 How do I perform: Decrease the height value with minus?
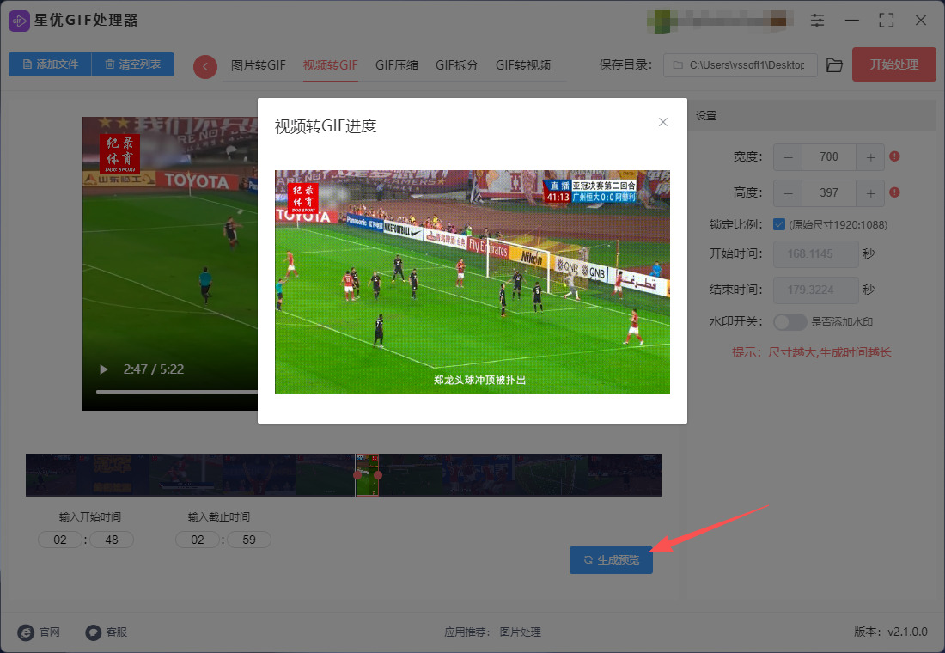pos(789,193)
